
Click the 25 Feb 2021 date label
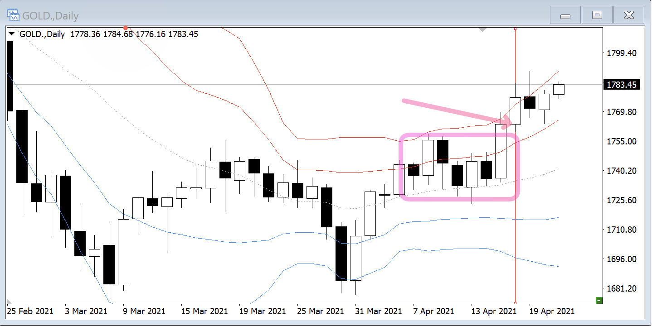pos(30,312)
